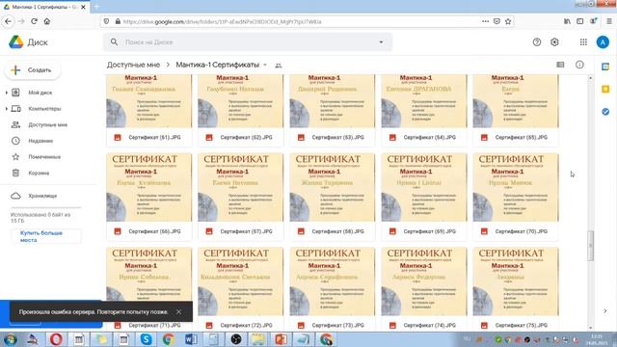
Task: Show sidebars icon in Firefox toolbar
Action: point(580,21)
